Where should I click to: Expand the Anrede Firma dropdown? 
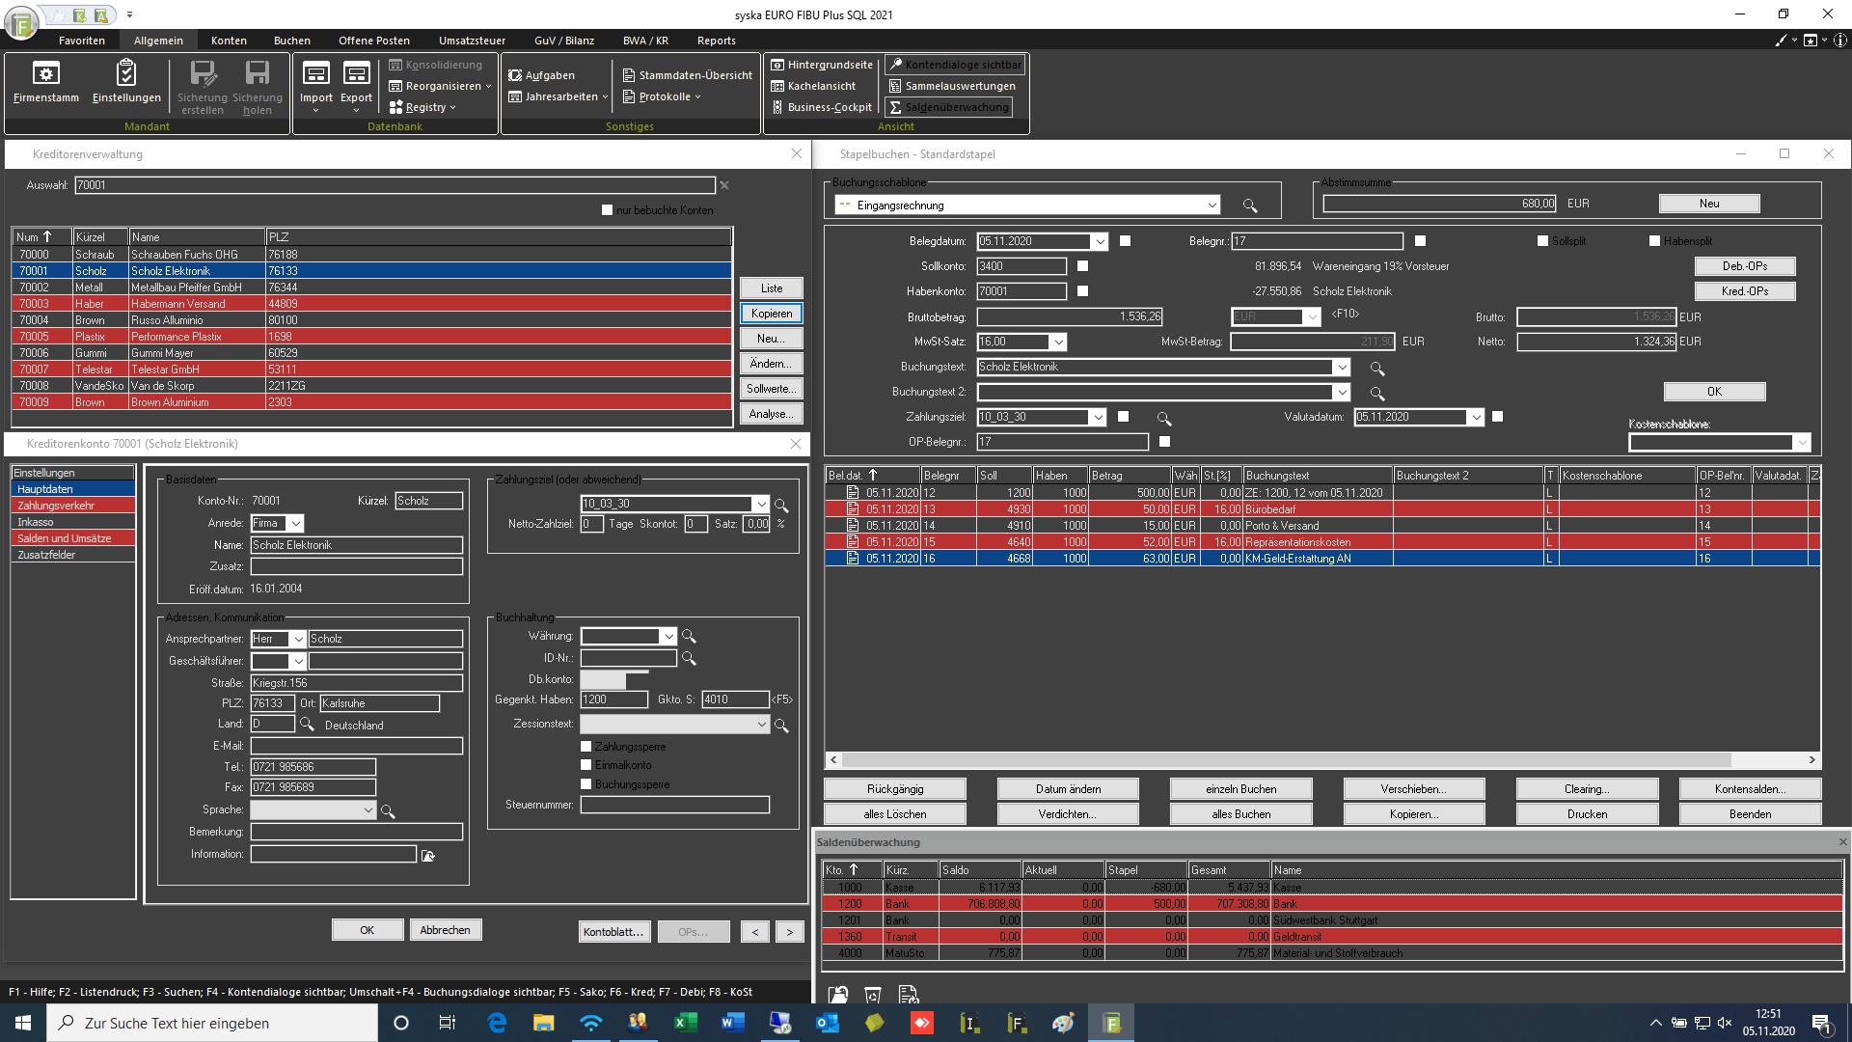point(296,523)
